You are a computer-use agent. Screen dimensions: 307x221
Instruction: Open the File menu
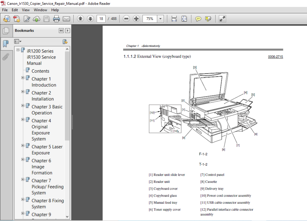(x=5, y=10)
